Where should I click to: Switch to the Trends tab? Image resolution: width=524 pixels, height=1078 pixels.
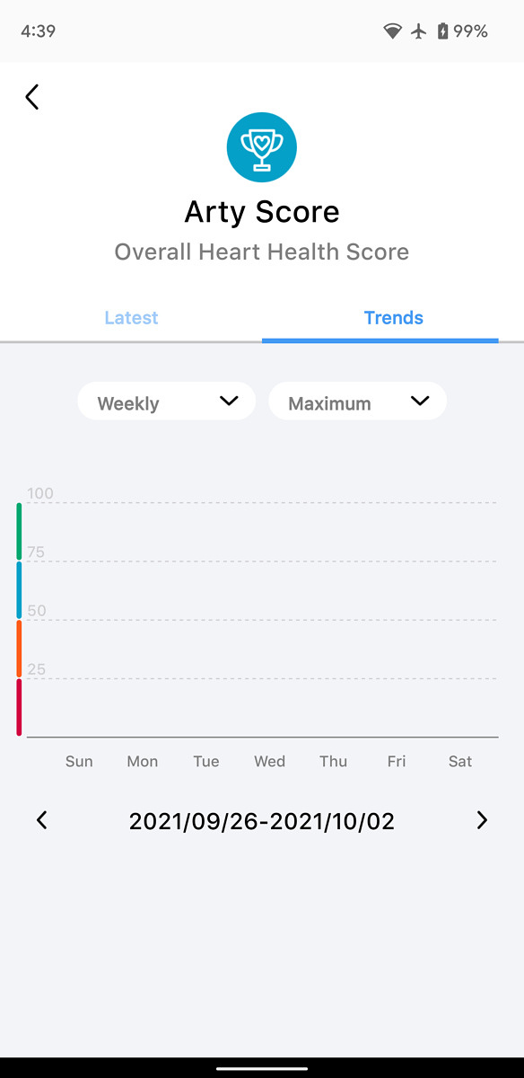pos(393,318)
